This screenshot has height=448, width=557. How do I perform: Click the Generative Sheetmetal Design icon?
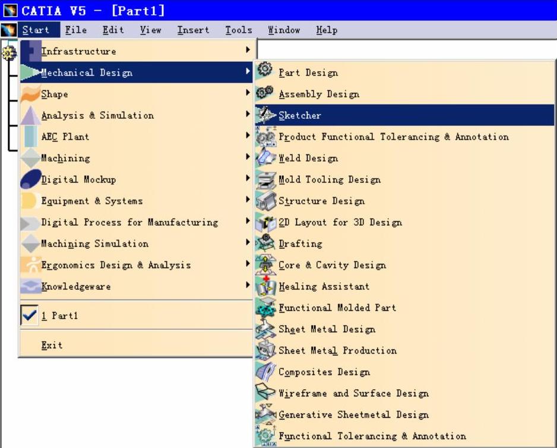click(265, 414)
